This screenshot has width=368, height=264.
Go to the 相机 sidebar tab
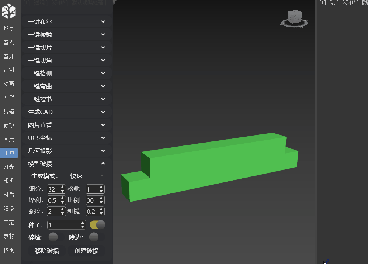point(9,181)
